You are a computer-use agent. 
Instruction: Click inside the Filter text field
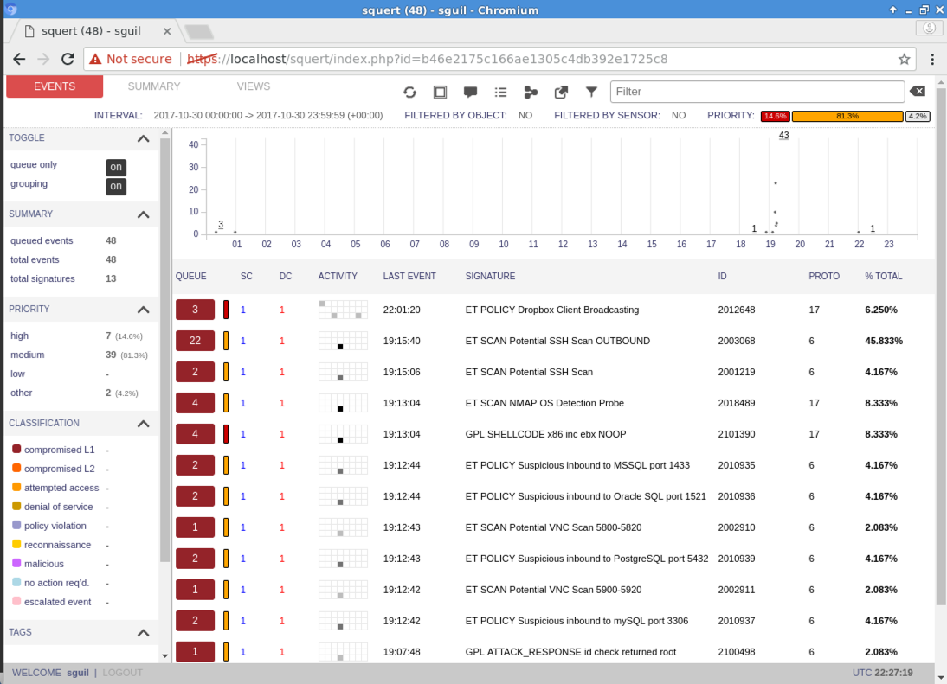(x=757, y=92)
